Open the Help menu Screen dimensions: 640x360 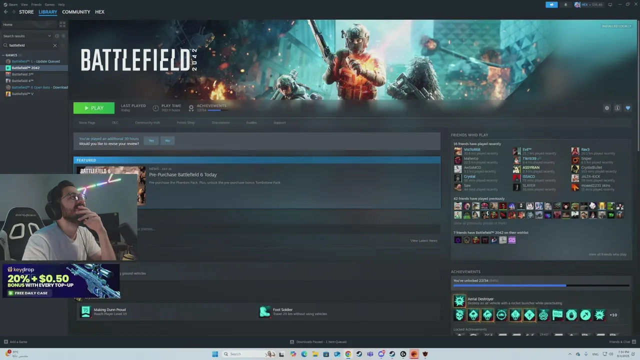coord(61,4)
